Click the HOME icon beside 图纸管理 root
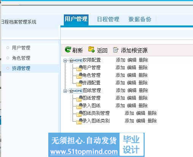 pos(76,91)
